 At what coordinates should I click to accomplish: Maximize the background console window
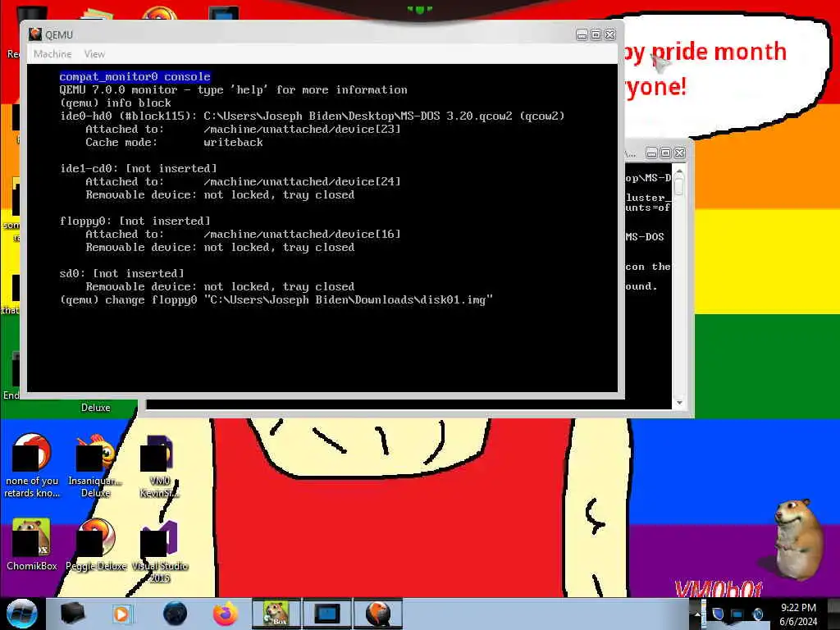coord(665,153)
